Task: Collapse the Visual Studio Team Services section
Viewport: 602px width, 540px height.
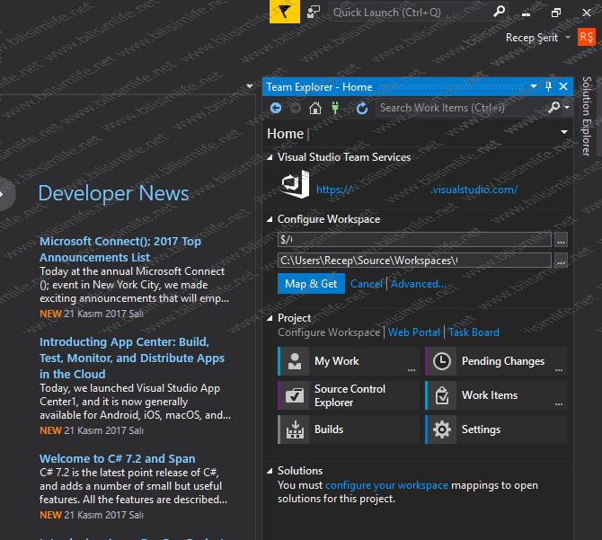Action: (270, 157)
